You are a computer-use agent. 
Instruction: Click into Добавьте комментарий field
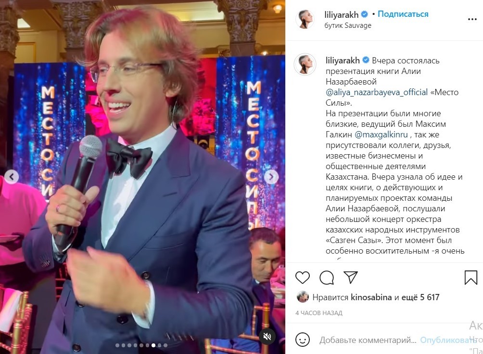(368, 340)
